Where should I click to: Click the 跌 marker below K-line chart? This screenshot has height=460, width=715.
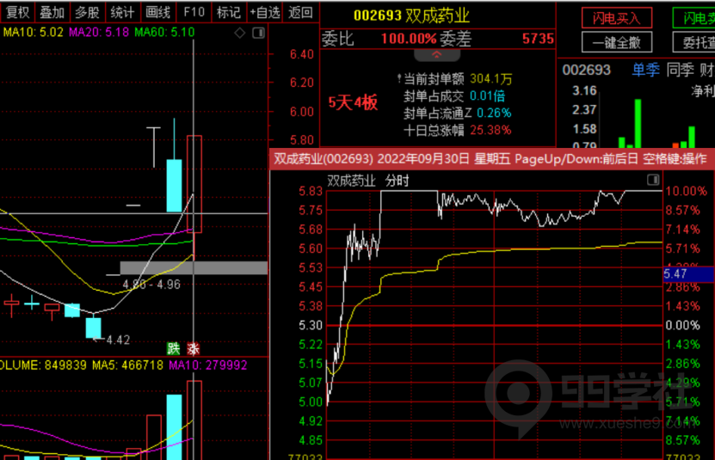coord(173,349)
